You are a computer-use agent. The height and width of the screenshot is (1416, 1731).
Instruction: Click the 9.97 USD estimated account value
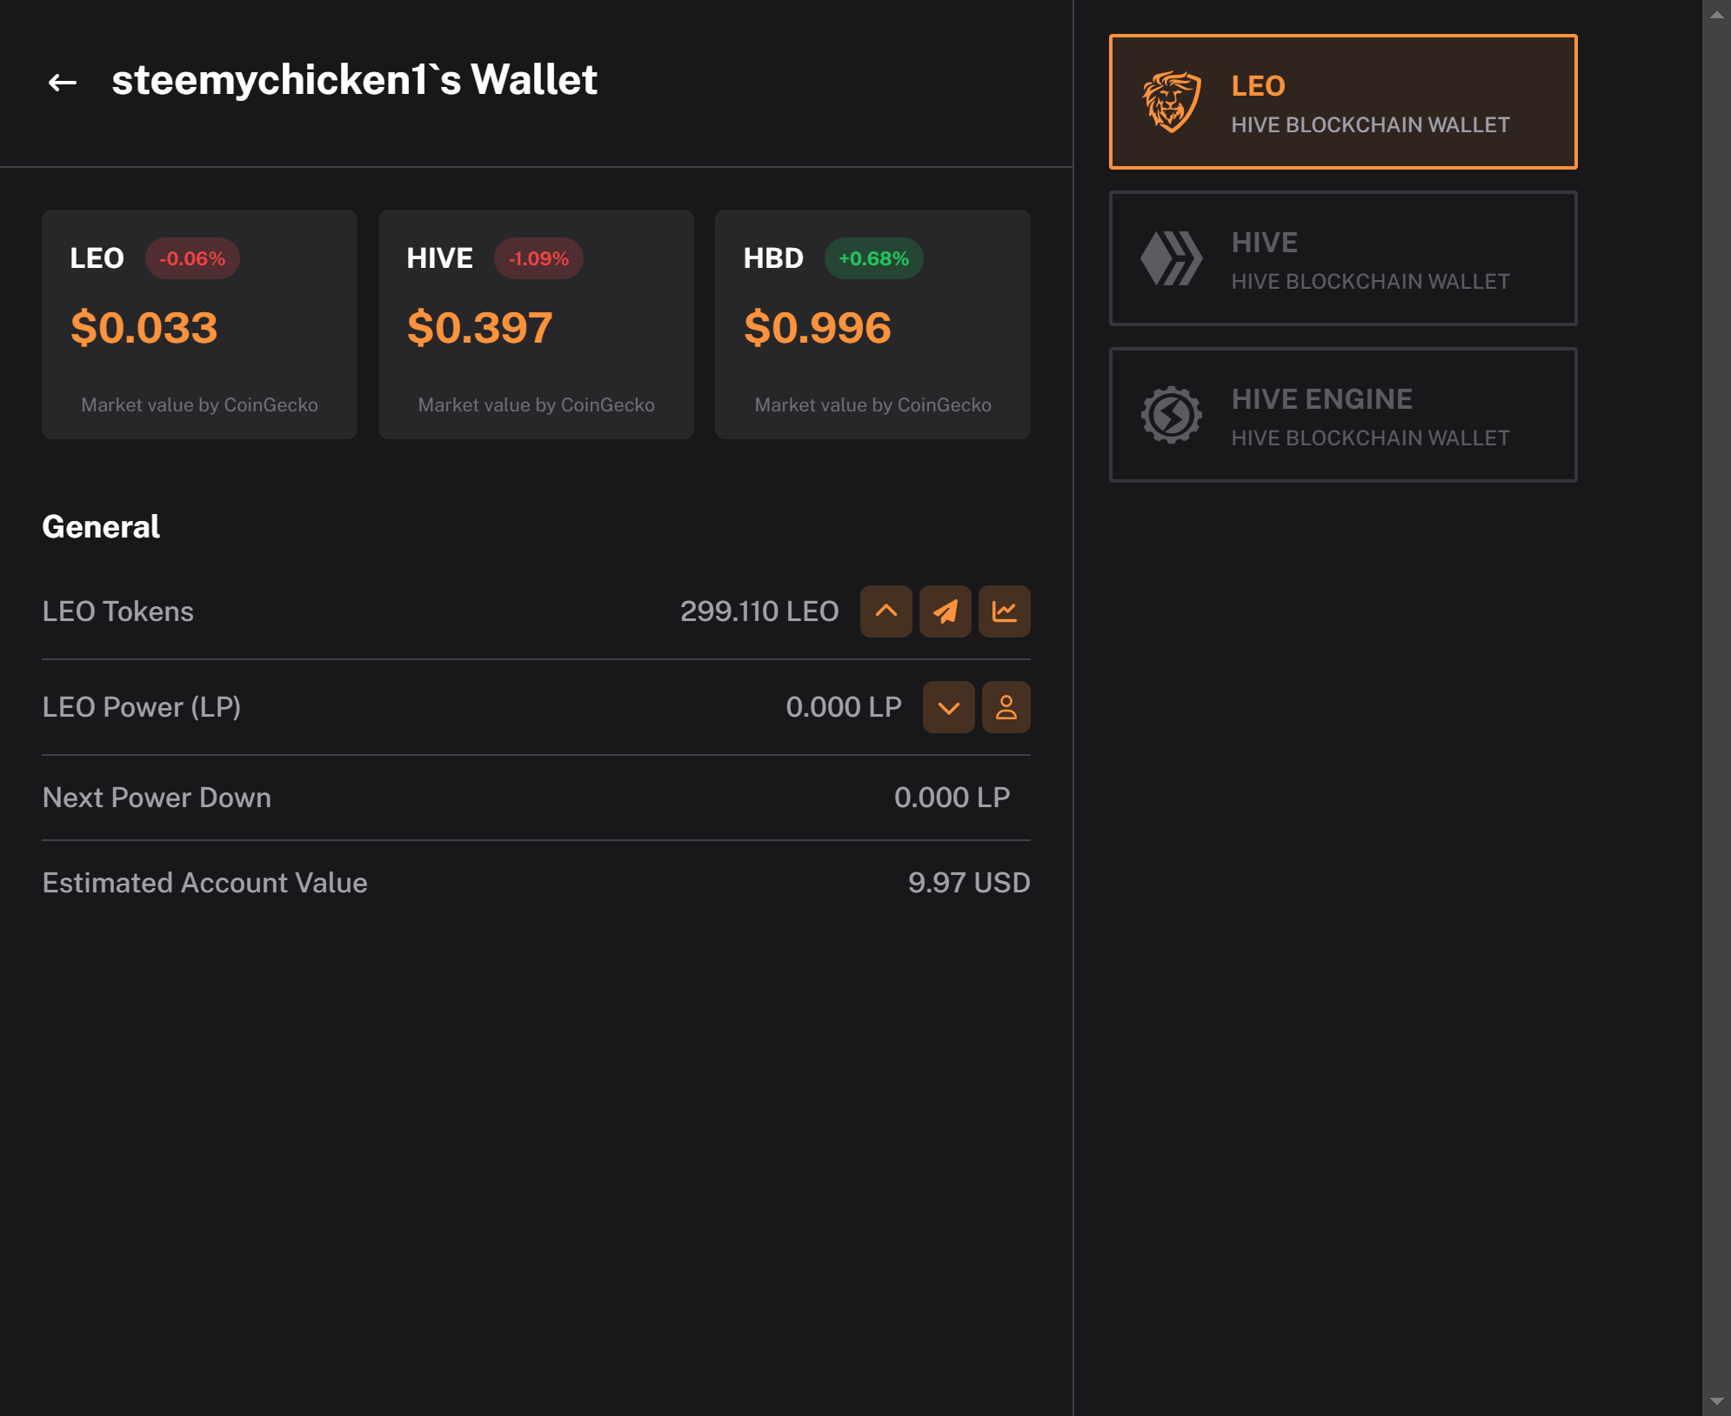(969, 883)
